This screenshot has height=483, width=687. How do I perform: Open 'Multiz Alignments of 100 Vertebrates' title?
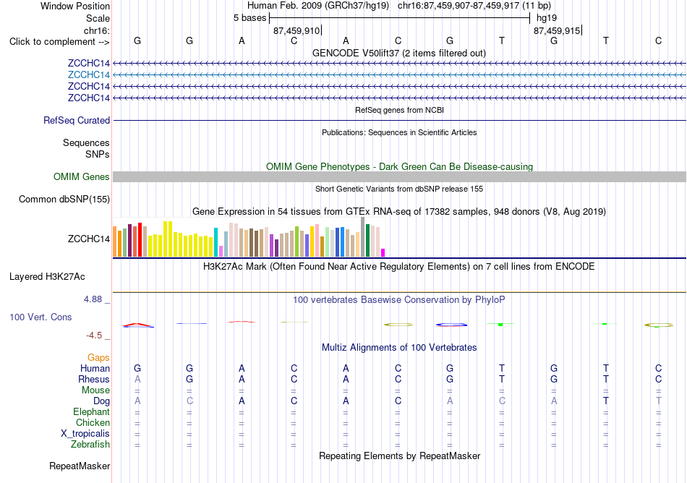tap(399, 348)
